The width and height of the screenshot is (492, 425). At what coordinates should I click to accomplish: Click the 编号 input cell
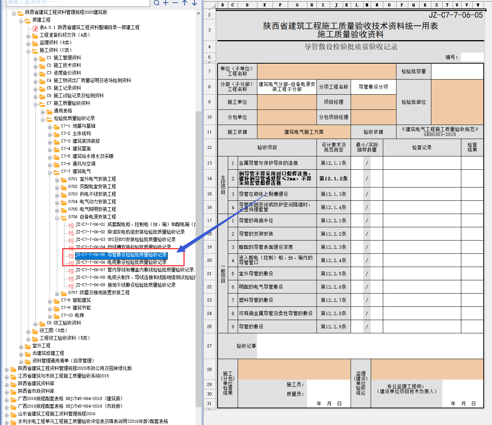click(472, 57)
